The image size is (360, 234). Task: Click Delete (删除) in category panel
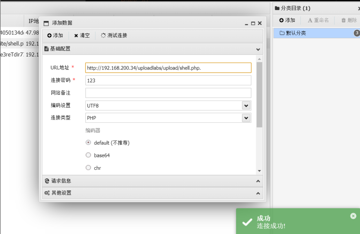tap(349, 20)
